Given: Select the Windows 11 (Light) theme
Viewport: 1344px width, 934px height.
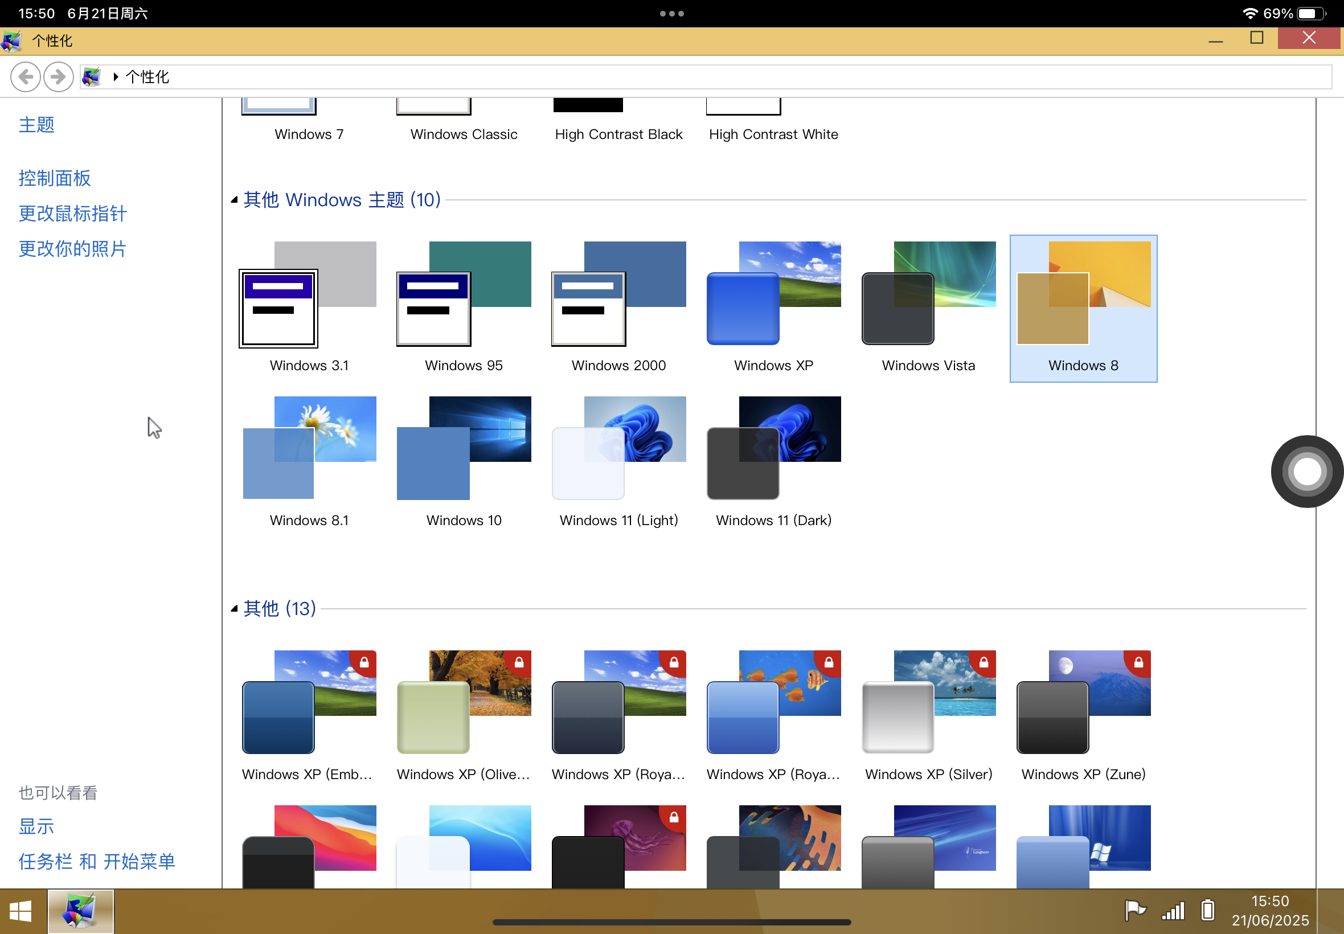Looking at the screenshot, I should [x=618, y=463].
